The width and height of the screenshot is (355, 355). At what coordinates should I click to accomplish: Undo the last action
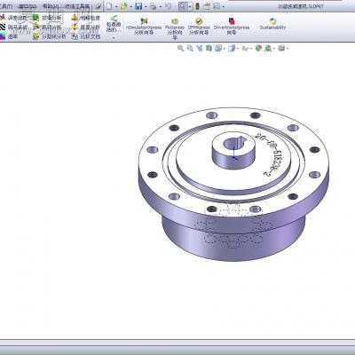pos(168,6)
